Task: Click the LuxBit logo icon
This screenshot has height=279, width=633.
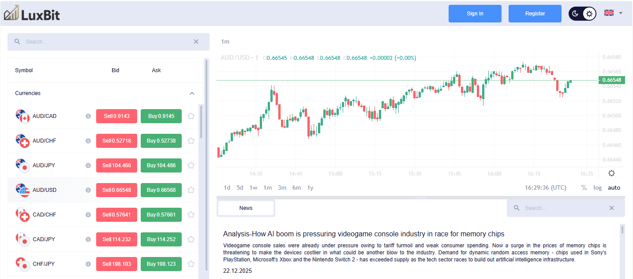Action: click(10, 13)
